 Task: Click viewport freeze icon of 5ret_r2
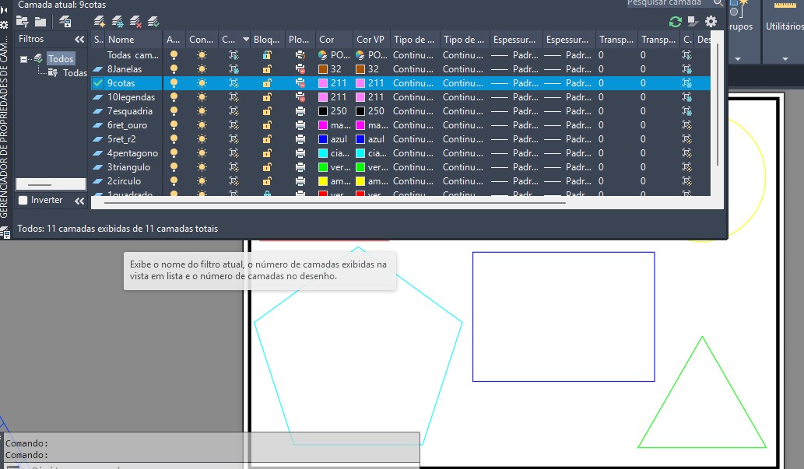click(x=233, y=139)
